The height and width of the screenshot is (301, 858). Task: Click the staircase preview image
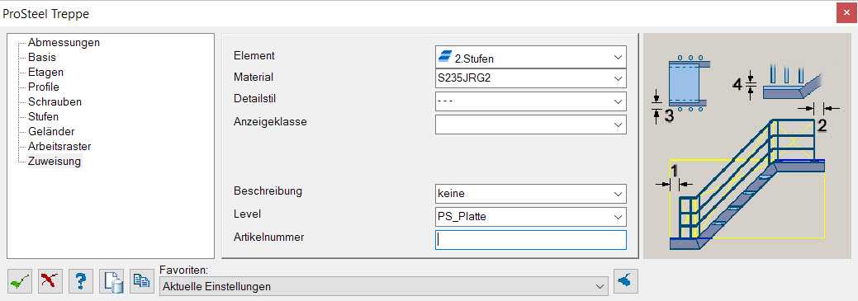click(747, 146)
